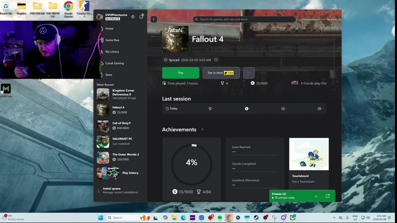Open the notifications bell with badge 2
397x223 pixels.
point(141,16)
